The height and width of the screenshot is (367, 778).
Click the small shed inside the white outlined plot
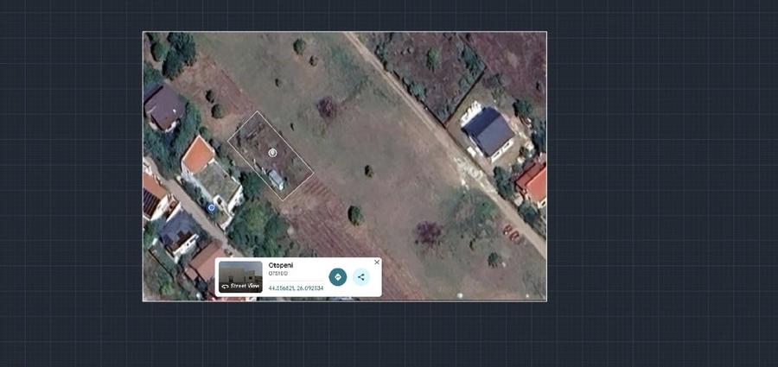(x=276, y=178)
